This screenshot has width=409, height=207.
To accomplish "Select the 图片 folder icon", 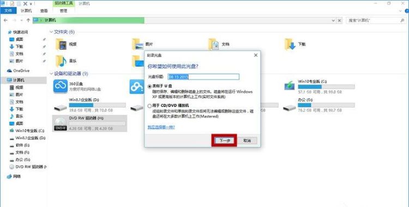I will tap(138, 44).
